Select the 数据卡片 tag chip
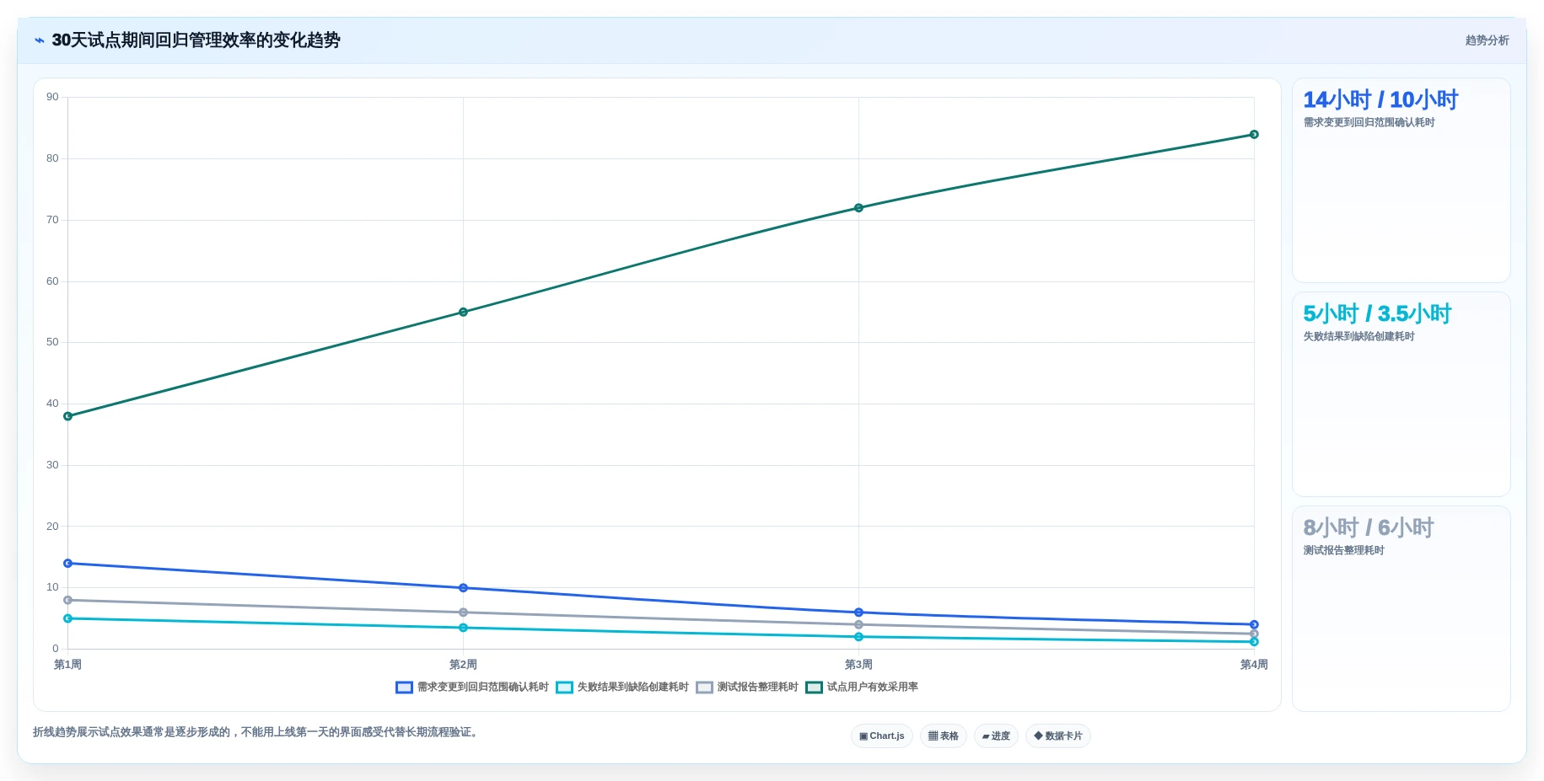 click(x=1058, y=736)
